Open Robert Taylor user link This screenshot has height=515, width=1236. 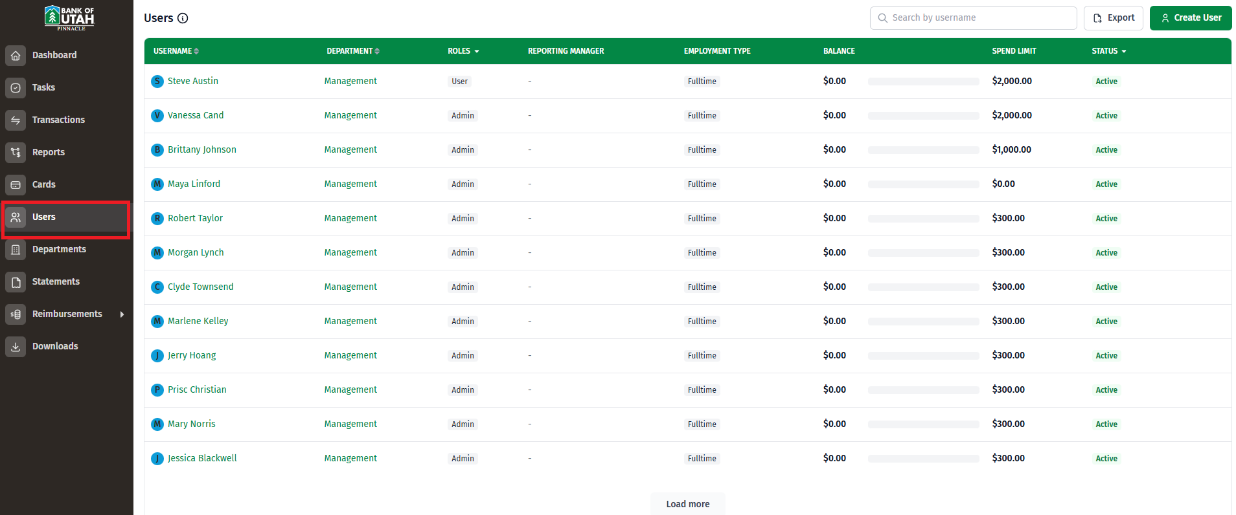click(195, 218)
